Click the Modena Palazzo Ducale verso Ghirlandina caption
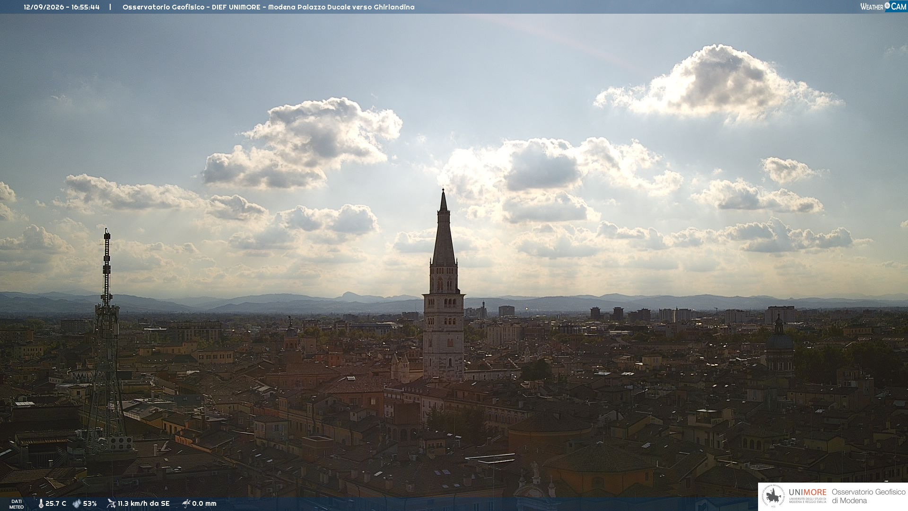Viewport: 908px width, 511px height. pyautogui.click(x=341, y=7)
